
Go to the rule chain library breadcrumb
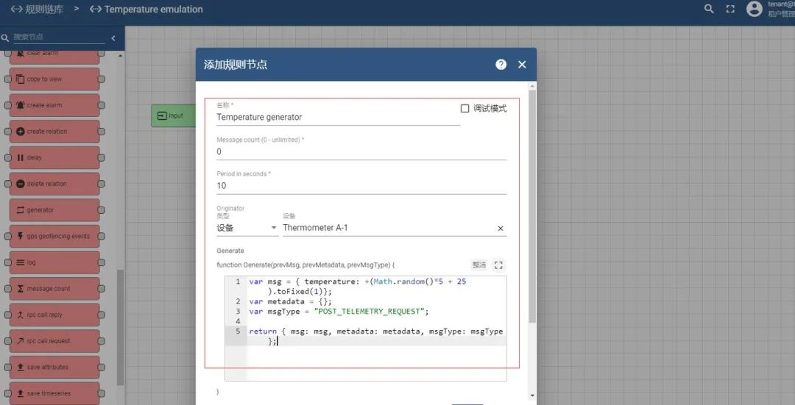point(44,9)
